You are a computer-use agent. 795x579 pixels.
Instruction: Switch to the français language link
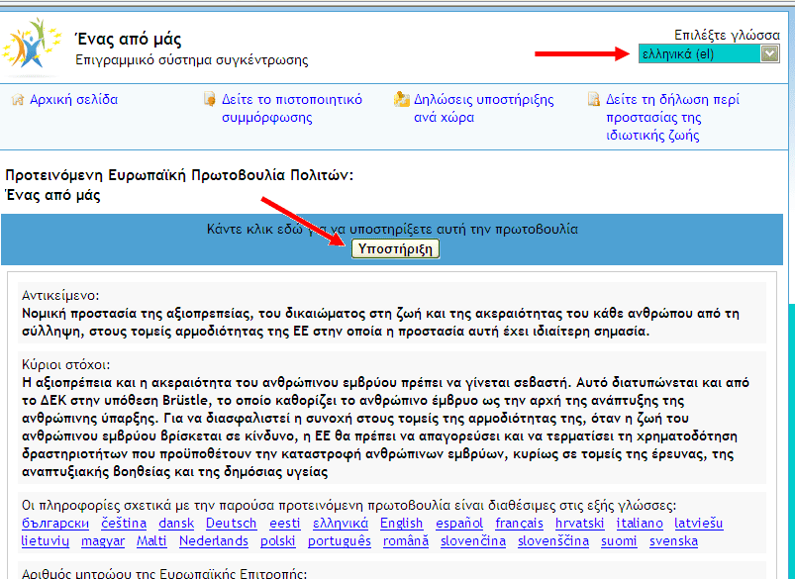(519, 523)
